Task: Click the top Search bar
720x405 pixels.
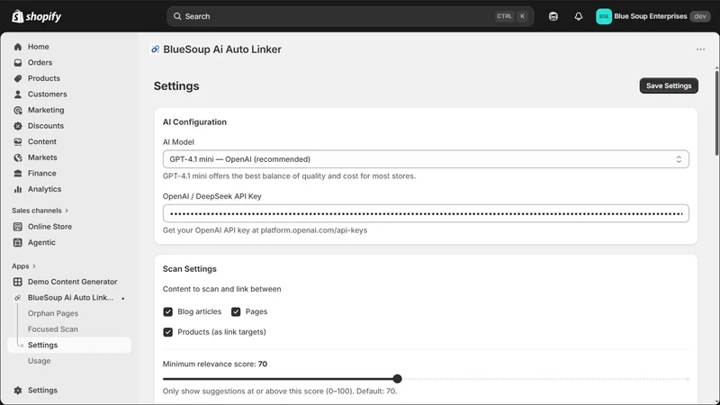Action: [350, 16]
